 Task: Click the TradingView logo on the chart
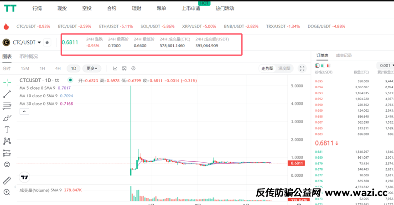tap(24, 177)
